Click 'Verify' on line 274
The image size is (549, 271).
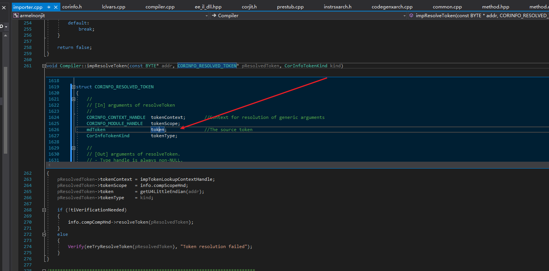tap(75, 247)
